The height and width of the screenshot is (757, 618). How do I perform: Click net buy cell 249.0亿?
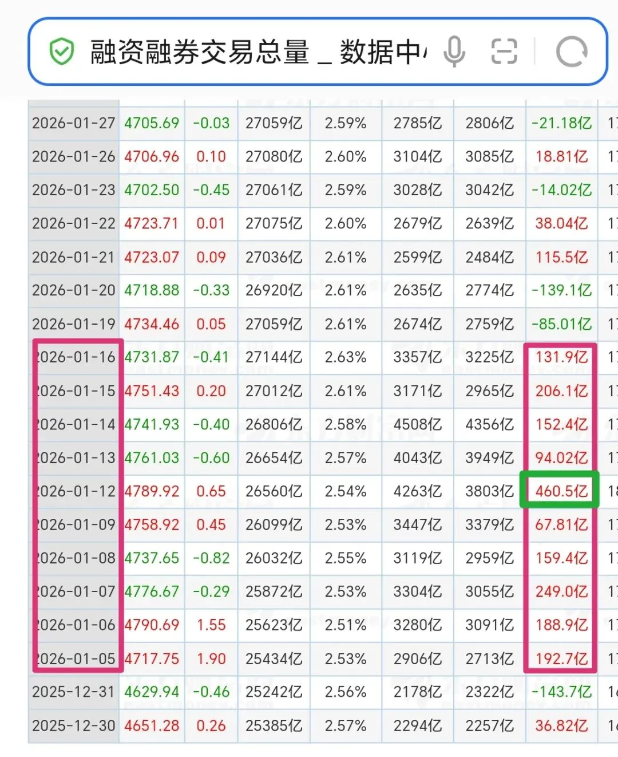point(561,592)
